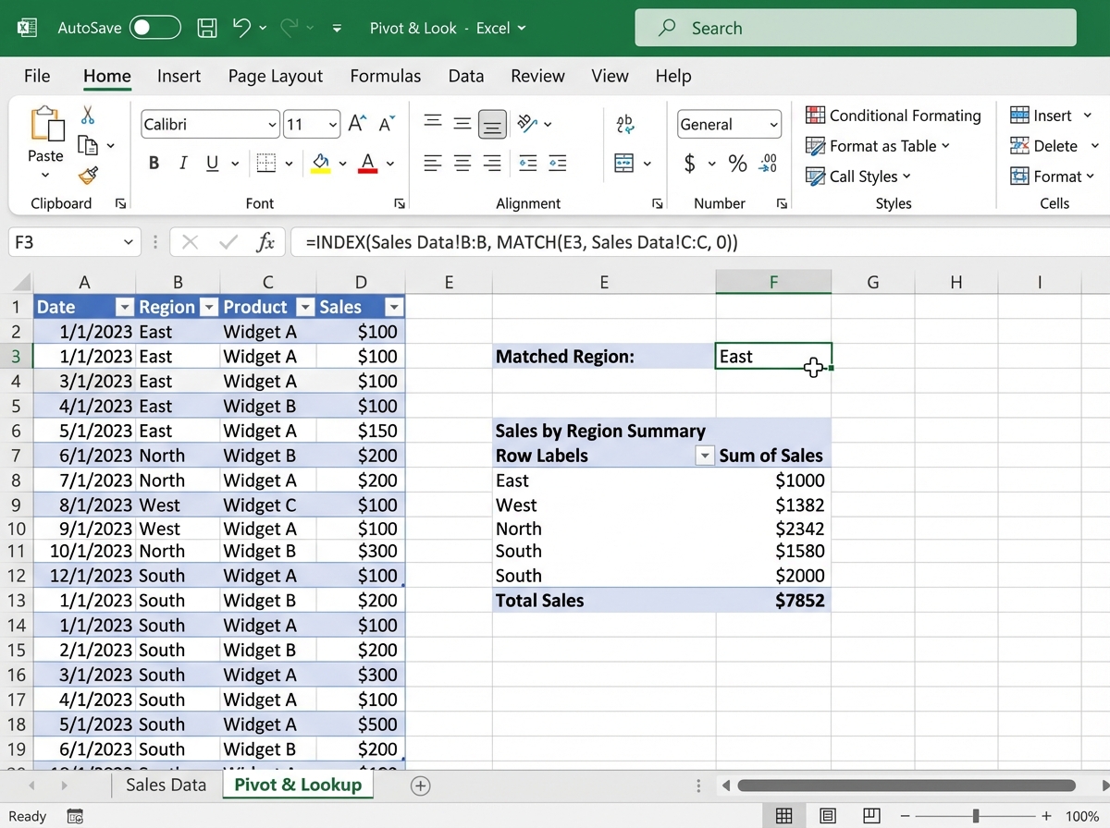Open the Row Labels pivot filter dropdown
This screenshot has width=1110, height=828.
pos(705,456)
